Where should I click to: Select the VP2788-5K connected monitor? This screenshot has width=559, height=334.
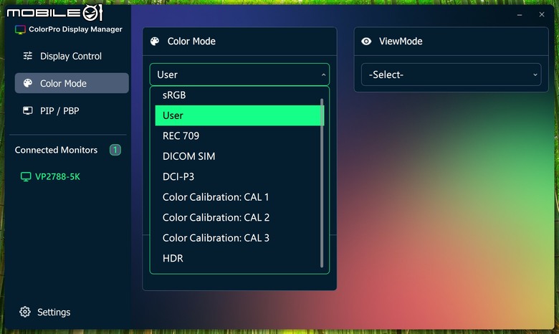point(51,176)
